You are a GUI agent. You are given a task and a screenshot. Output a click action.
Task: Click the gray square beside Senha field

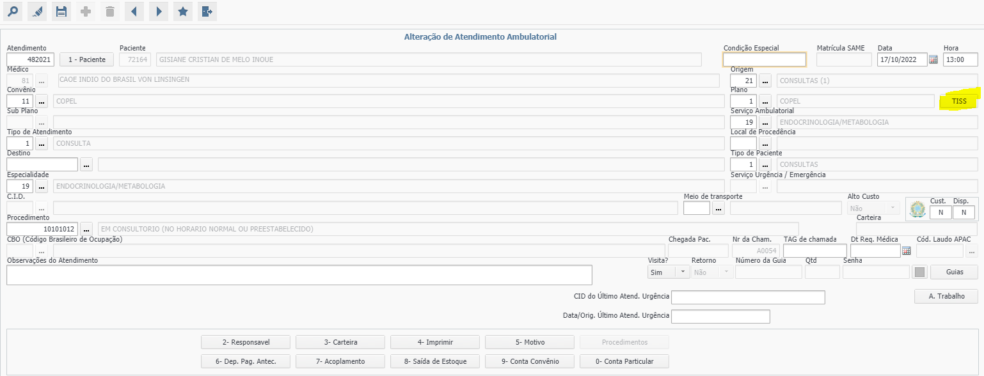919,272
